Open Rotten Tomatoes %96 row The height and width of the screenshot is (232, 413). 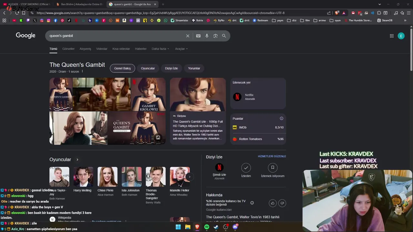[x=258, y=139]
